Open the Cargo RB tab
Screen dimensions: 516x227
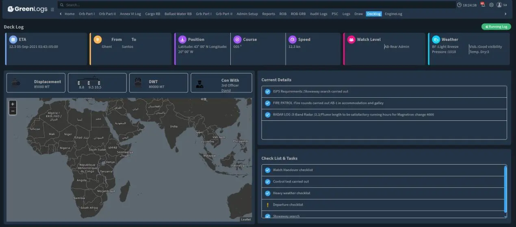[153, 14]
